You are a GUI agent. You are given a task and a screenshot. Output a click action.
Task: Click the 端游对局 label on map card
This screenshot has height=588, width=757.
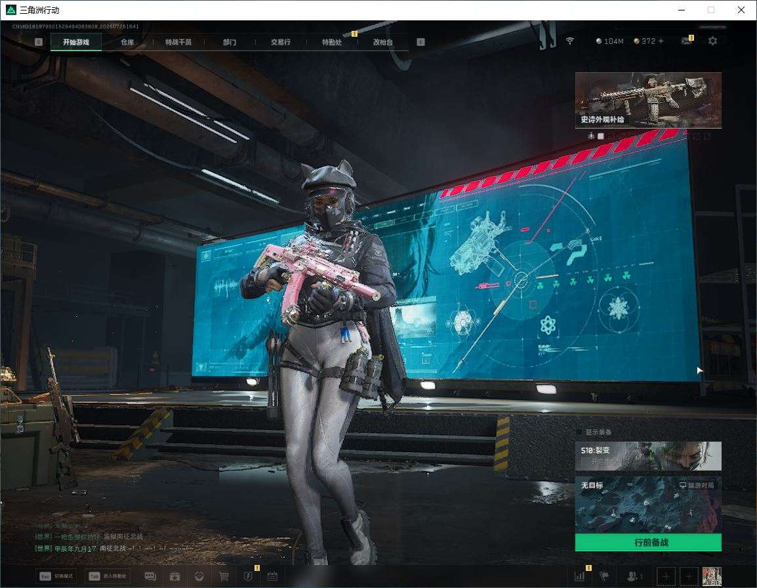pyautogui.click(x=697, y=485)
